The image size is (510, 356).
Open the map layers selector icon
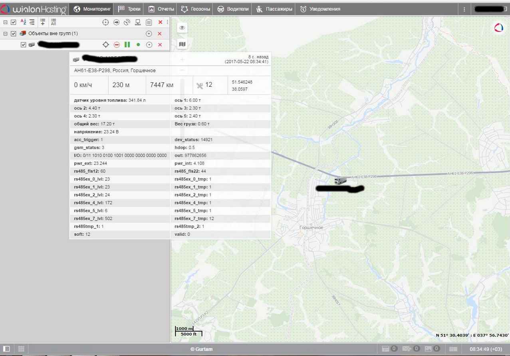pyautogui.click(x=182, y=44)
